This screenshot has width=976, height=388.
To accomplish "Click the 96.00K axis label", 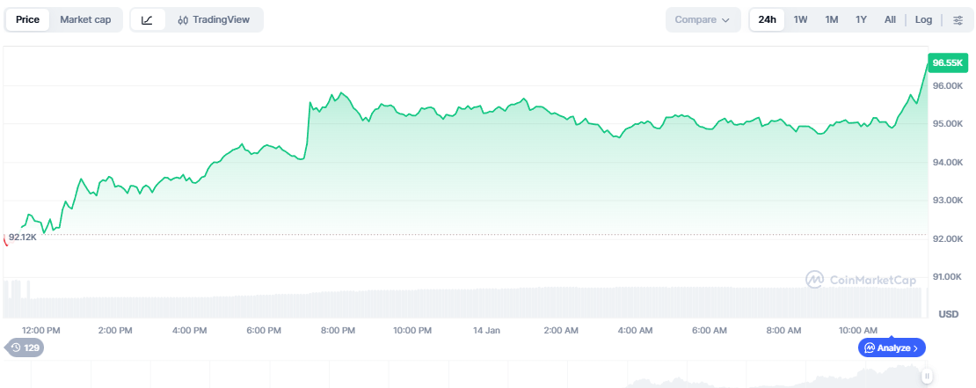I will 947,85.
